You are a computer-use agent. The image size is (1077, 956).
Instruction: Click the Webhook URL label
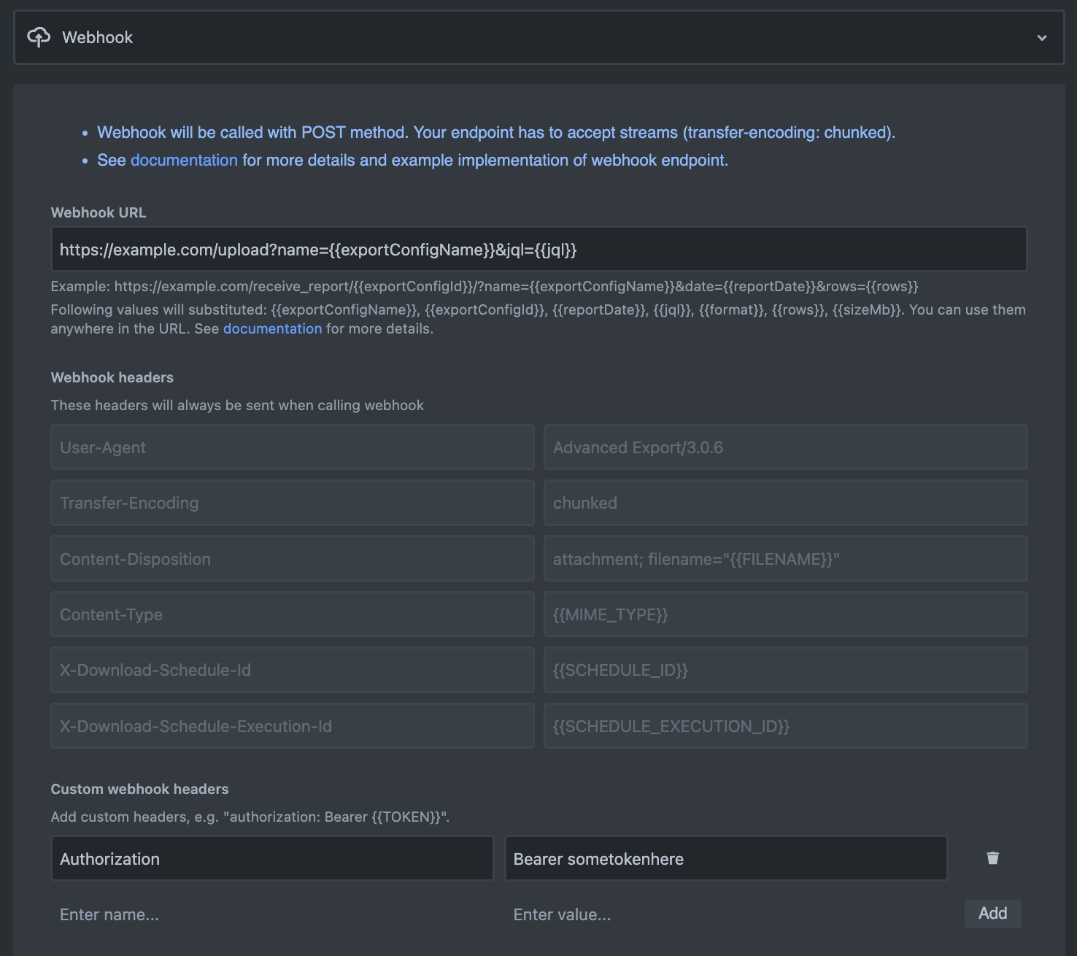[x=99, y=212]
